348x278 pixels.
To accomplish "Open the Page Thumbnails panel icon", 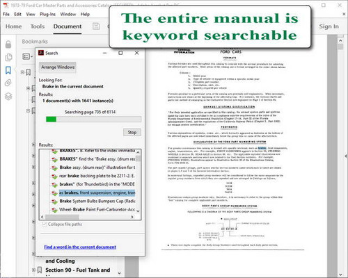I will point(8,57).
